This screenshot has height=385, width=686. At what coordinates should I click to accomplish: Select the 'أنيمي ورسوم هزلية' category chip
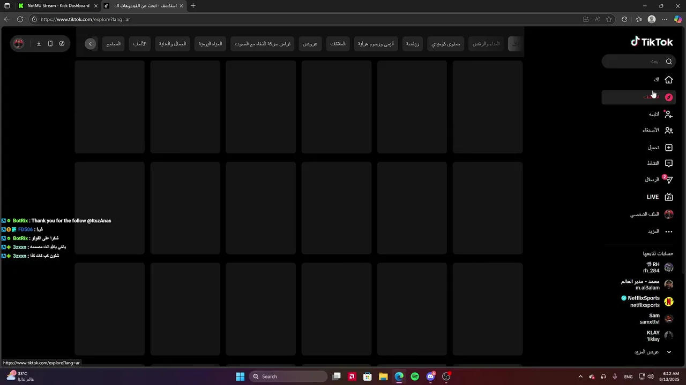click(376, 44)
